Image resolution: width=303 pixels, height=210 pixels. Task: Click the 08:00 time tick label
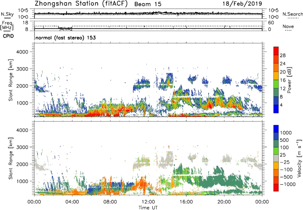pos(110,202)
